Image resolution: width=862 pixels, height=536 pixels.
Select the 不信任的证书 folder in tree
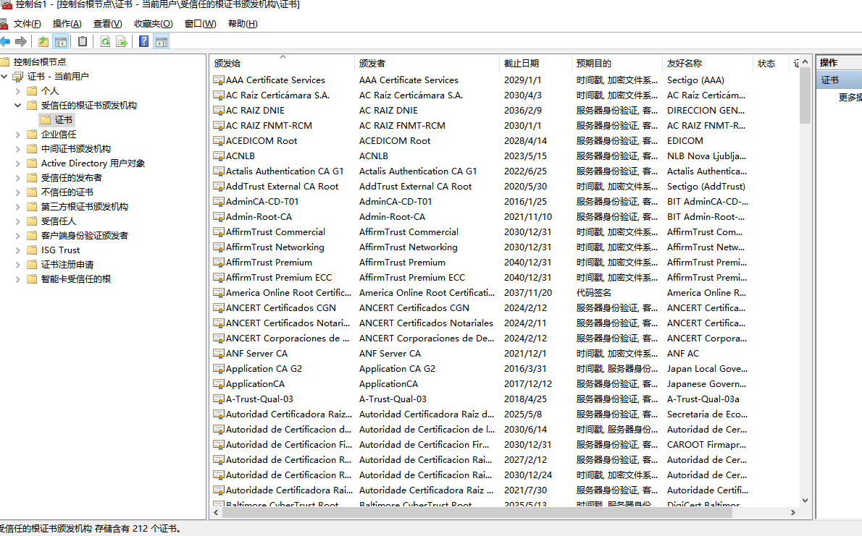[x=67, y=192]
